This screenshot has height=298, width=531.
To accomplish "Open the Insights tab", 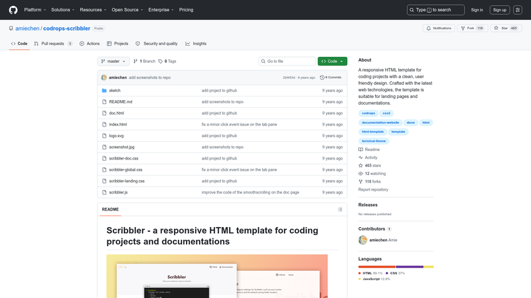I will point(196,44).
